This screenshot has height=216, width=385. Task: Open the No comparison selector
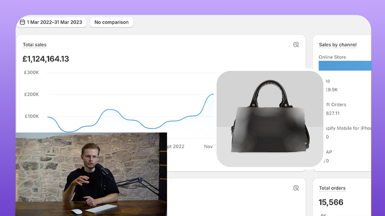pos(111,22)
